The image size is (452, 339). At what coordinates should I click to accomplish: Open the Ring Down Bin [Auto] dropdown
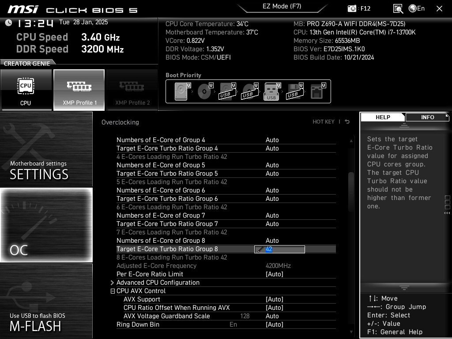(274, 324)
